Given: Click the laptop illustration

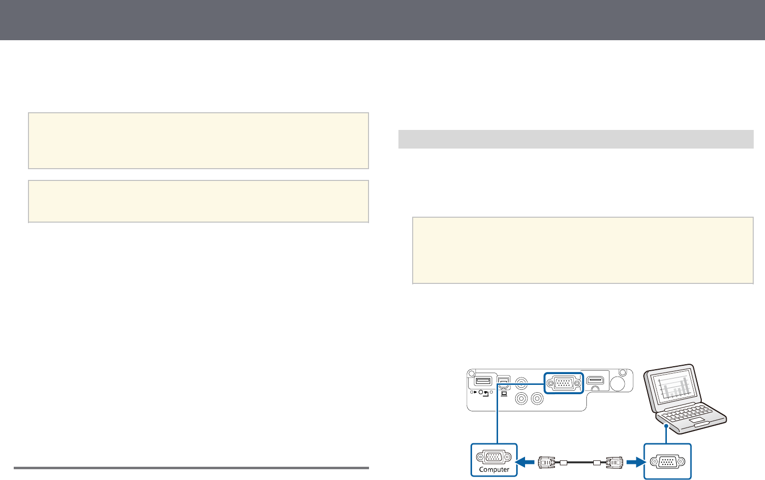Looking at the screenshot, I should tap(686, 399).
